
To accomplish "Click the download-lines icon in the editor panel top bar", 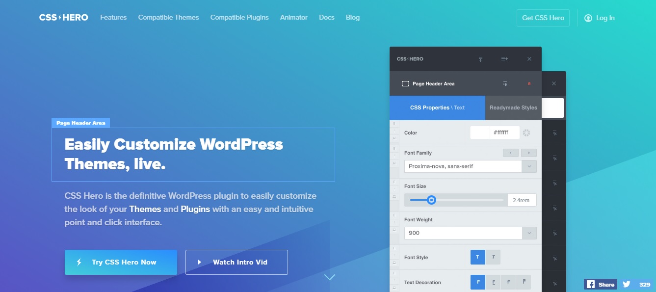I will [x=480, y=59].
